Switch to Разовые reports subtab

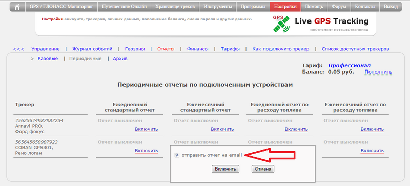[48, 59]
